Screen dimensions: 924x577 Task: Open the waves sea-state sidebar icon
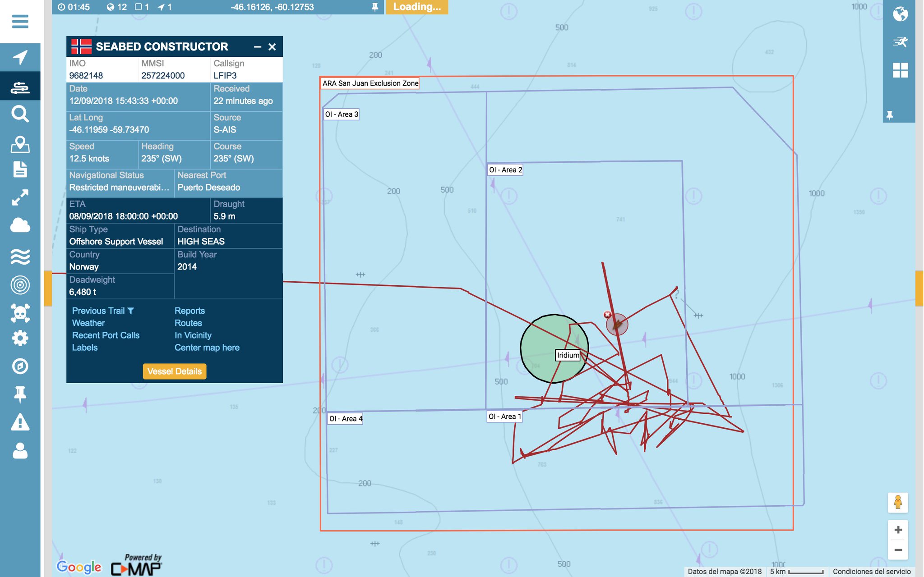(x=20, y=256)
